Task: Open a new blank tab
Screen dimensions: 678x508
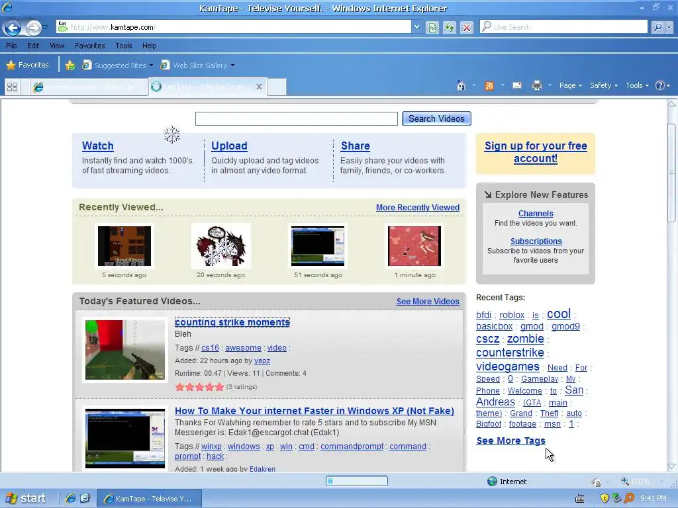Action: (x=277, y=87)
